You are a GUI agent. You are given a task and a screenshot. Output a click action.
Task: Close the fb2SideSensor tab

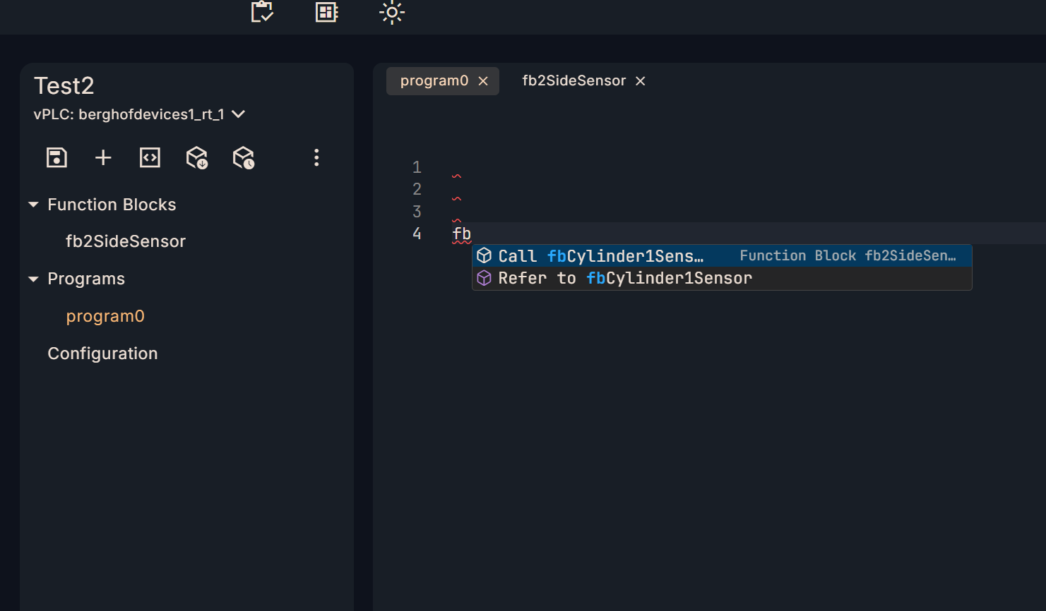[641, 81]
